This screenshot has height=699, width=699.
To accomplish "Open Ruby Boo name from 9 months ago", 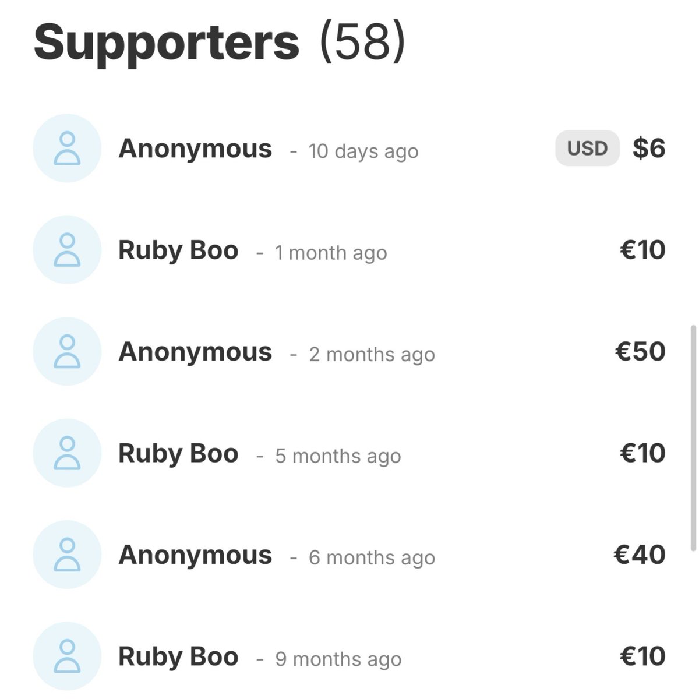I will 178,657.
